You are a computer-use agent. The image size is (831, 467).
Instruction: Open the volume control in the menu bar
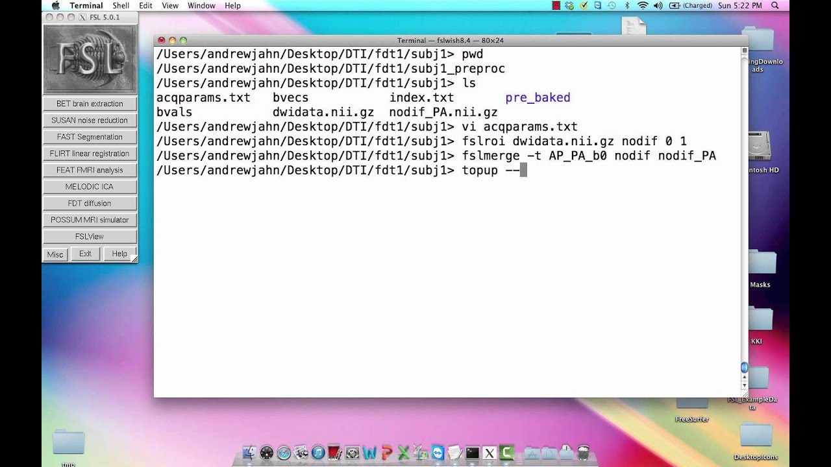[658, 5]
